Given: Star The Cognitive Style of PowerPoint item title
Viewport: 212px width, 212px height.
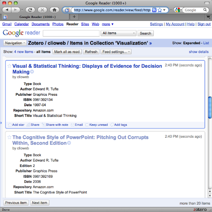Looking at the screenshot, I should pos(9,137).
